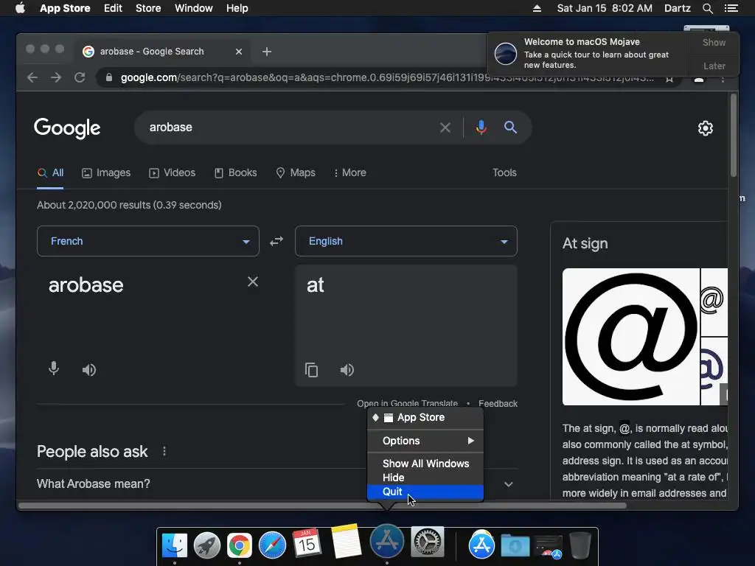Screen dimensions: 755x566
Task: Swap French and English languages
Action: tap(276, 241)
